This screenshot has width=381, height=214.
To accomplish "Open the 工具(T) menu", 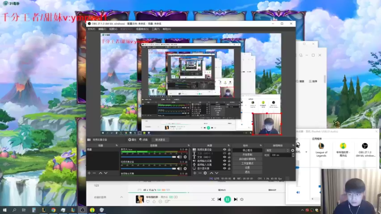I will (156, 29).
